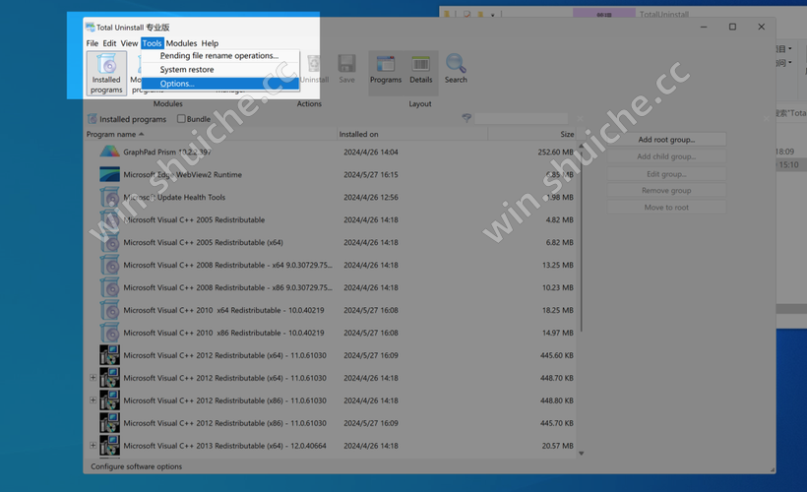Click the Total Uninstall title bar icon
This screenshot has height=492, width=807.
[x=91, y=27]
